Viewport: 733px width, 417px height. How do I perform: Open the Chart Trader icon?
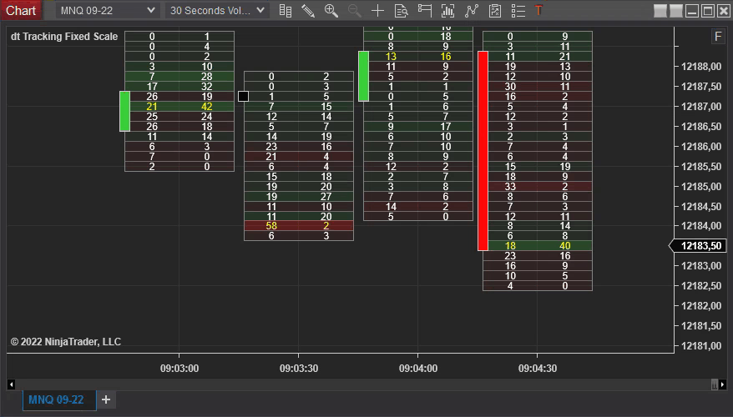click(424, 10)
